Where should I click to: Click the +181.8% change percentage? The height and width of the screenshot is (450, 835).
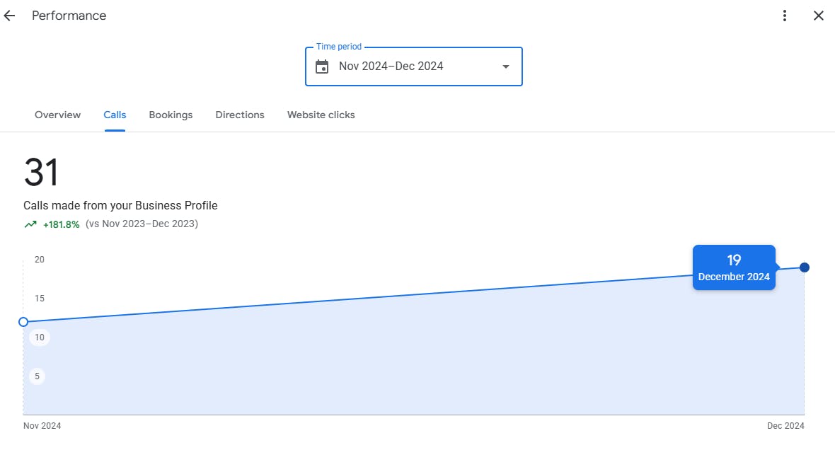click(x=61, y=224)
